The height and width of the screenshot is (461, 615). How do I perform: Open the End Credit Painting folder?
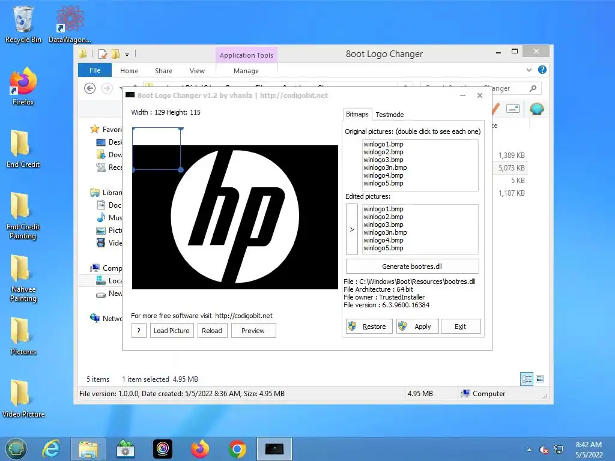pyautogui.click(x=23, y=215)
